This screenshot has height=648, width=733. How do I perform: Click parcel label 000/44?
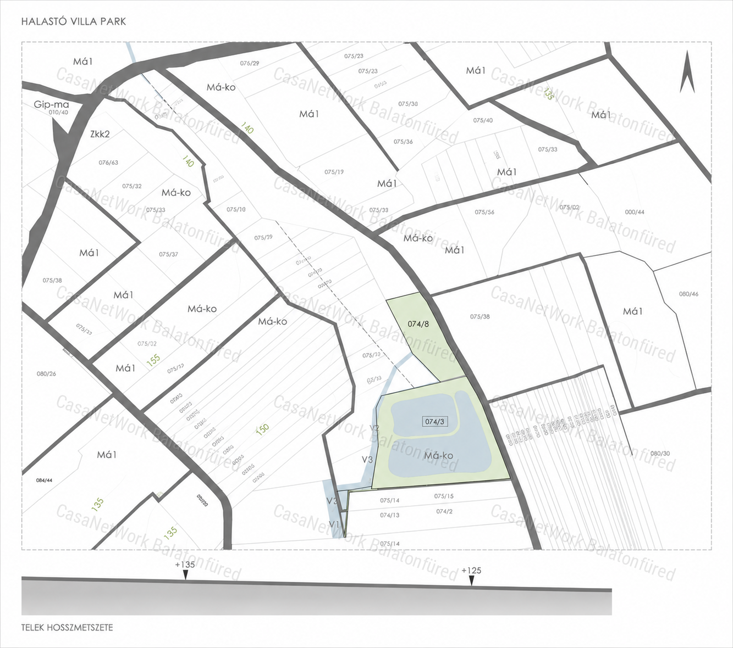(x=635, y=212)
